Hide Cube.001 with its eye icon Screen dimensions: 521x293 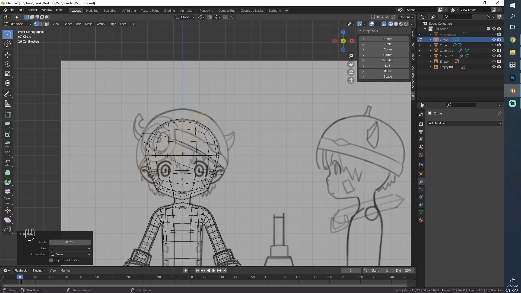[x=494, y=51]
